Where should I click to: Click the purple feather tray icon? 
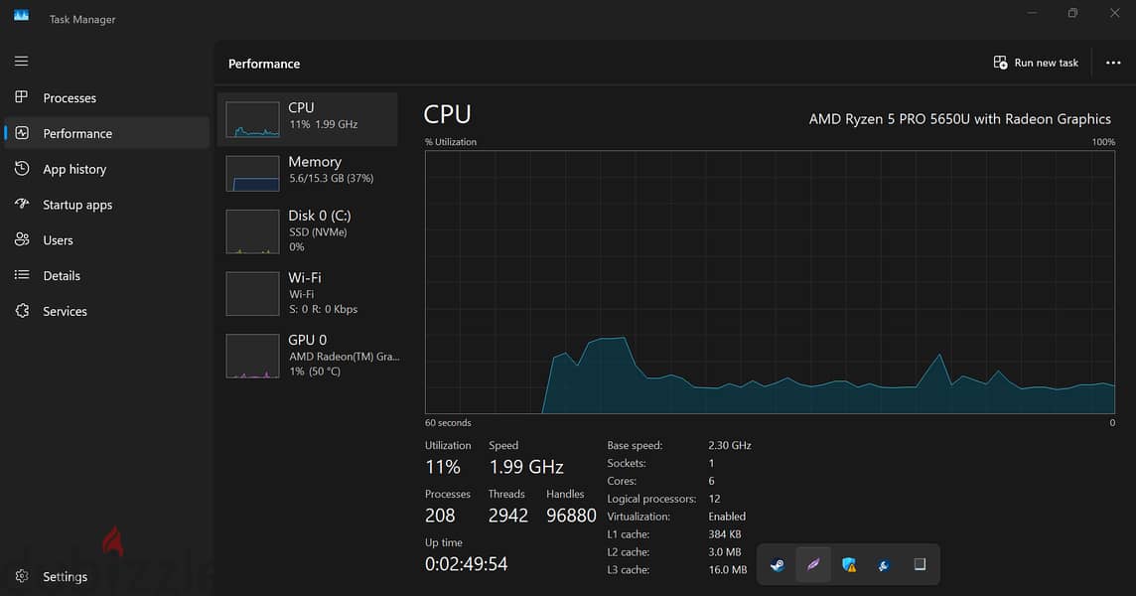pos(813,564)
